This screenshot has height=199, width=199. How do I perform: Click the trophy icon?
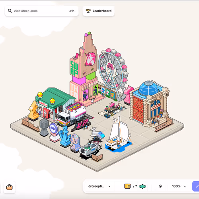(88, 11)
